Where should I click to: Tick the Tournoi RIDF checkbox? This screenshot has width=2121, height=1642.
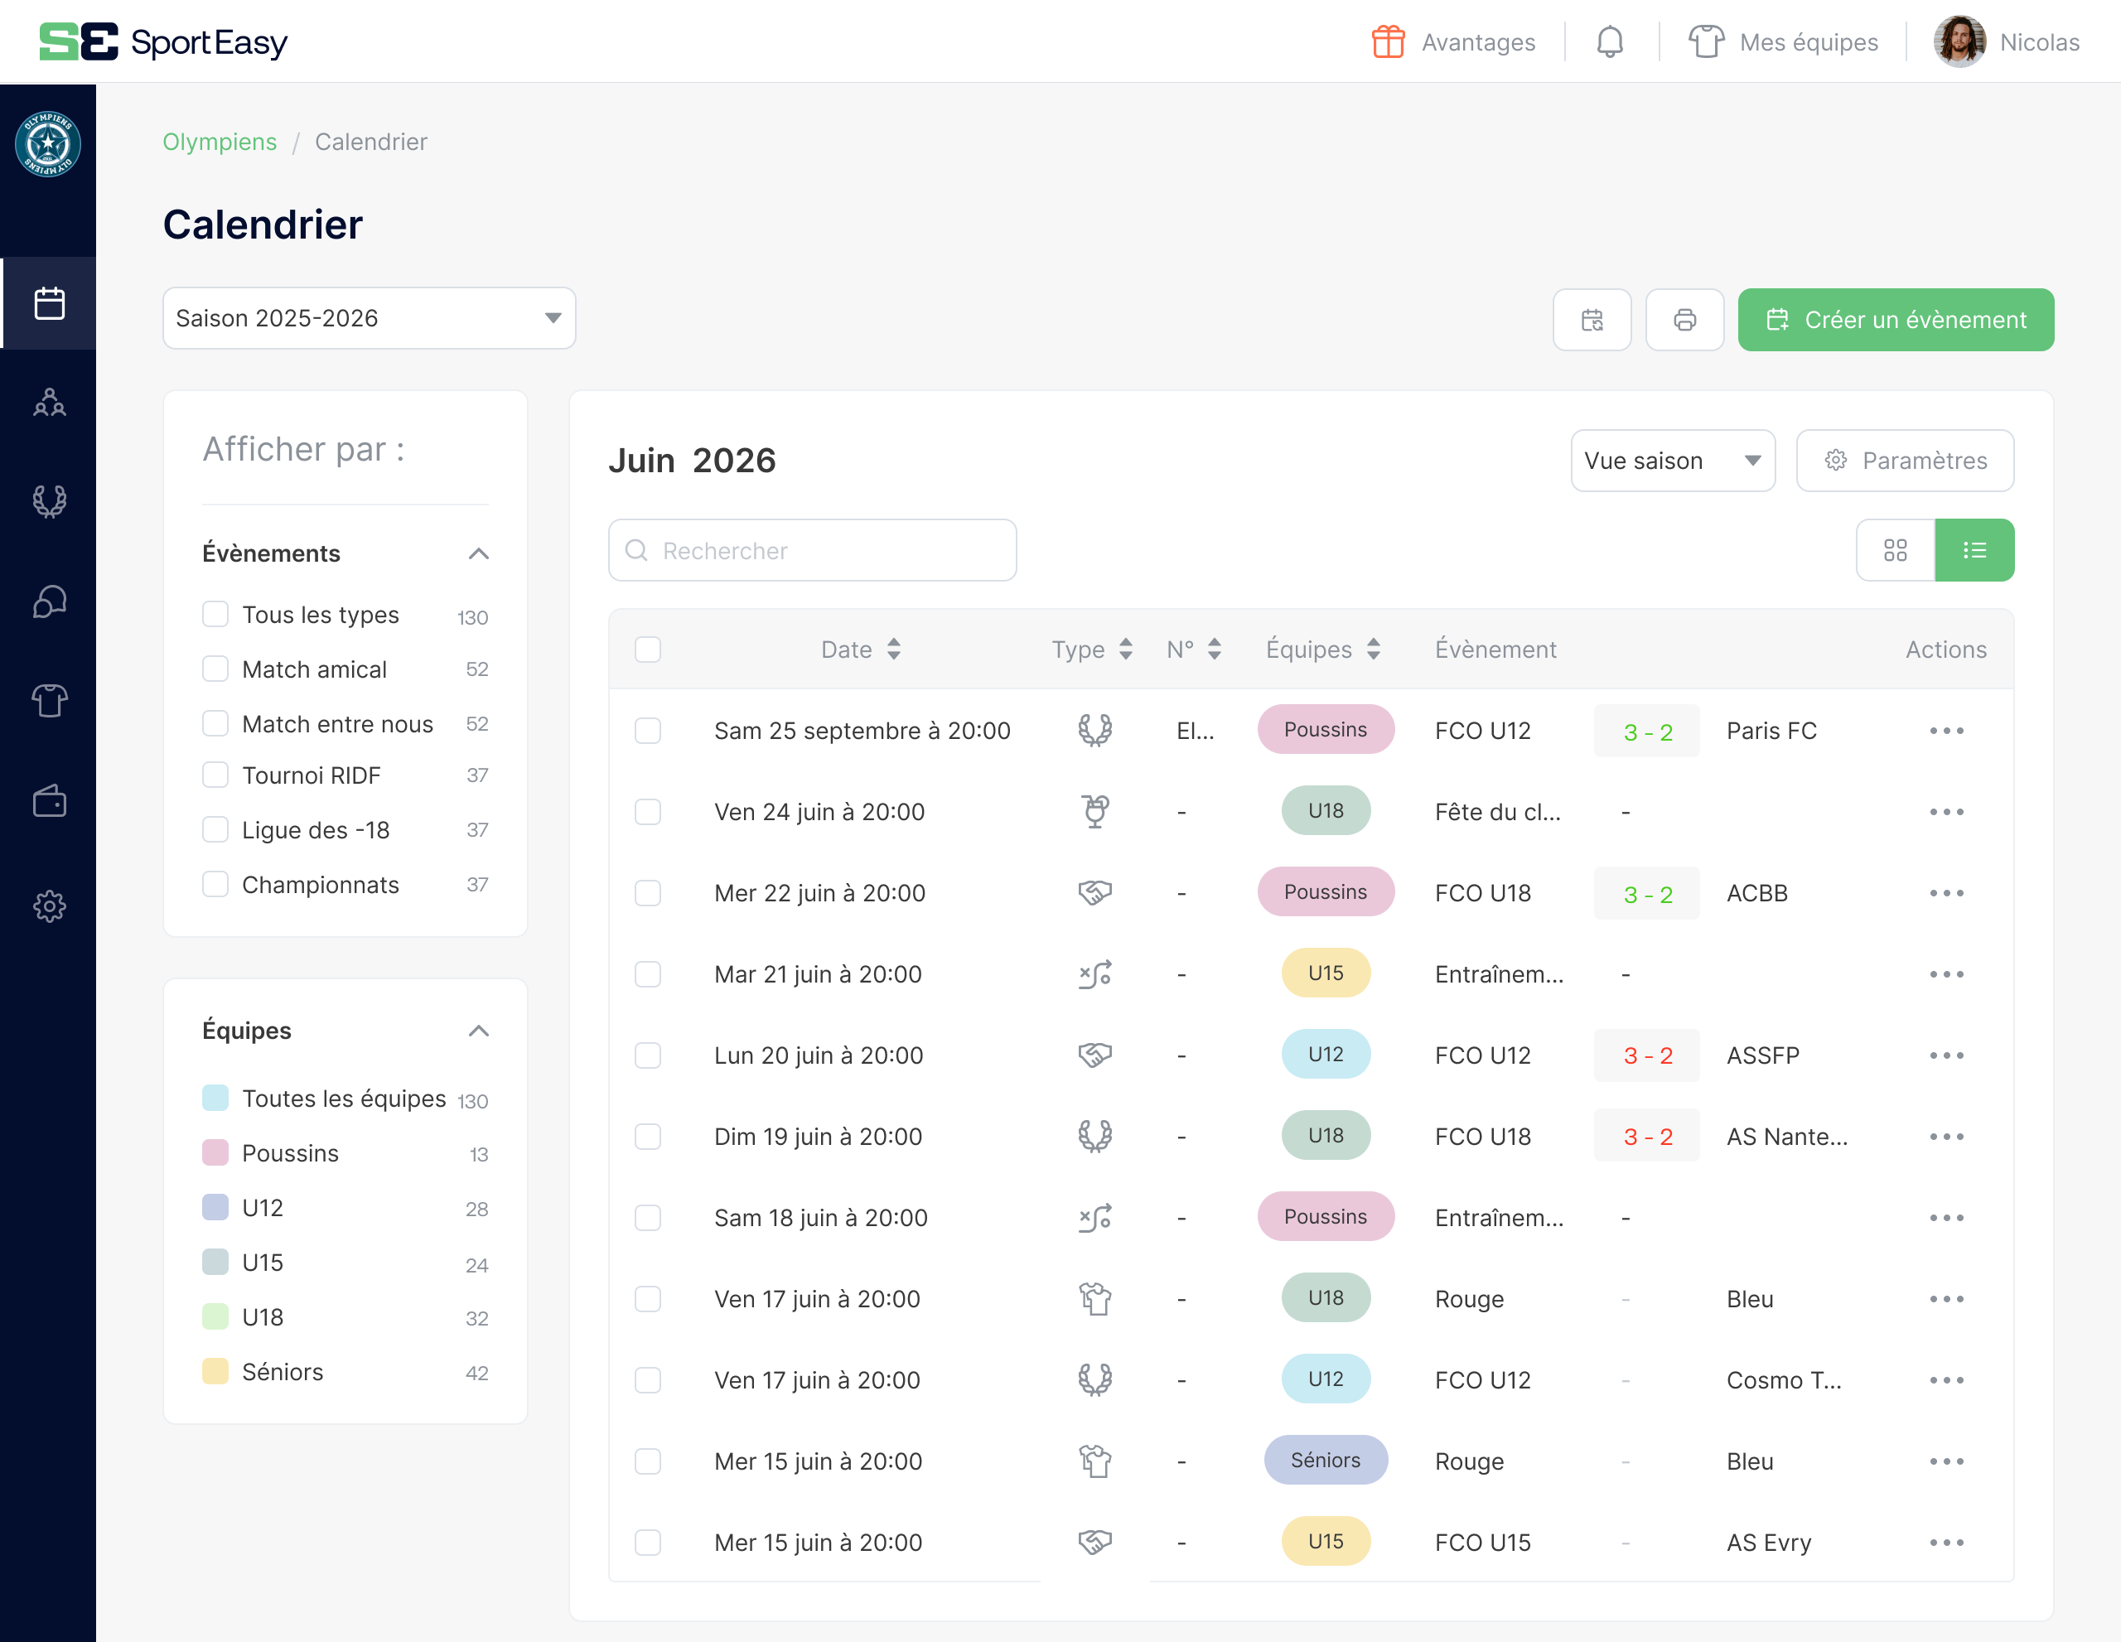point(215,775)
